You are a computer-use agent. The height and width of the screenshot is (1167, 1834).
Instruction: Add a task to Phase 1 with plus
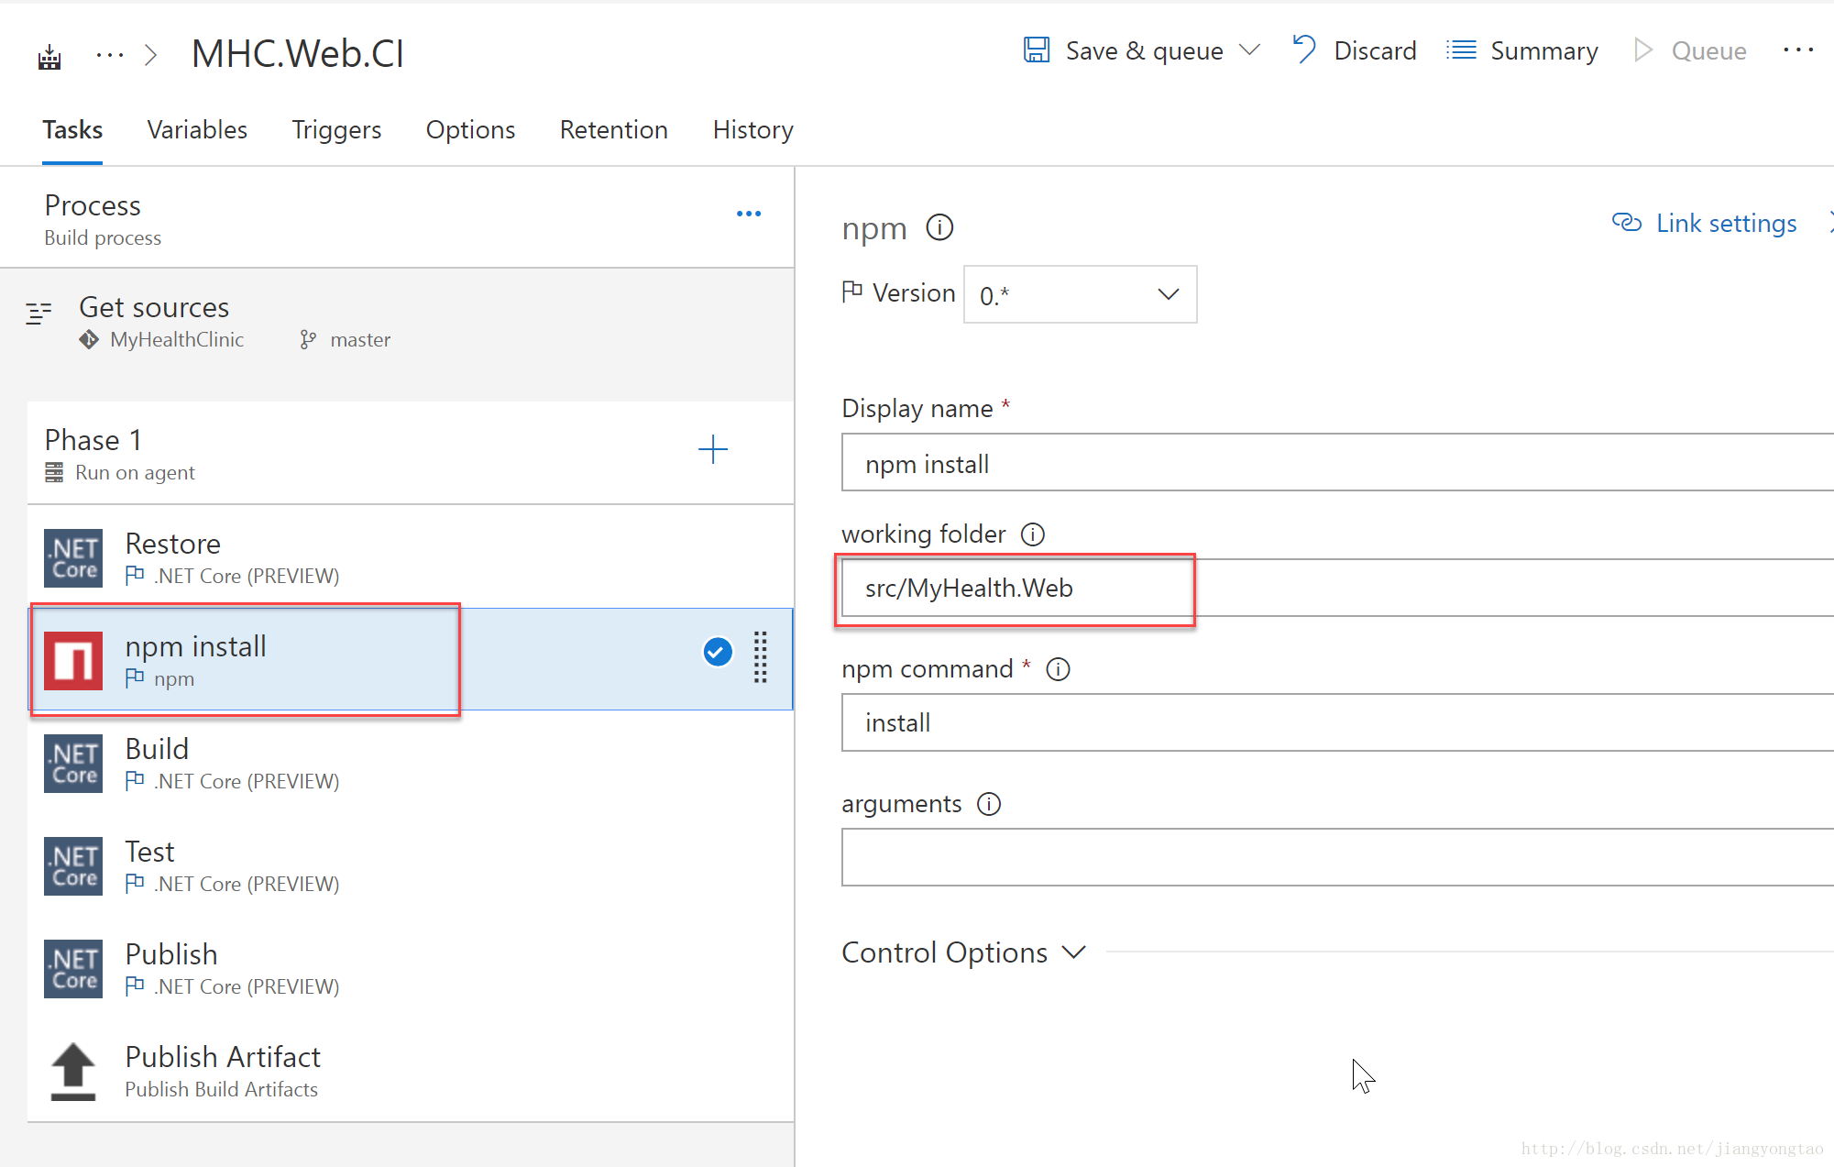click(x=712, y=449)
